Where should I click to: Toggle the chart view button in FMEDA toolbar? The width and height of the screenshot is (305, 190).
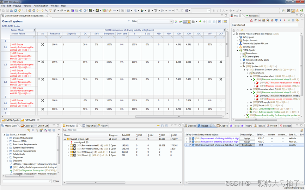tap(185, 22)
